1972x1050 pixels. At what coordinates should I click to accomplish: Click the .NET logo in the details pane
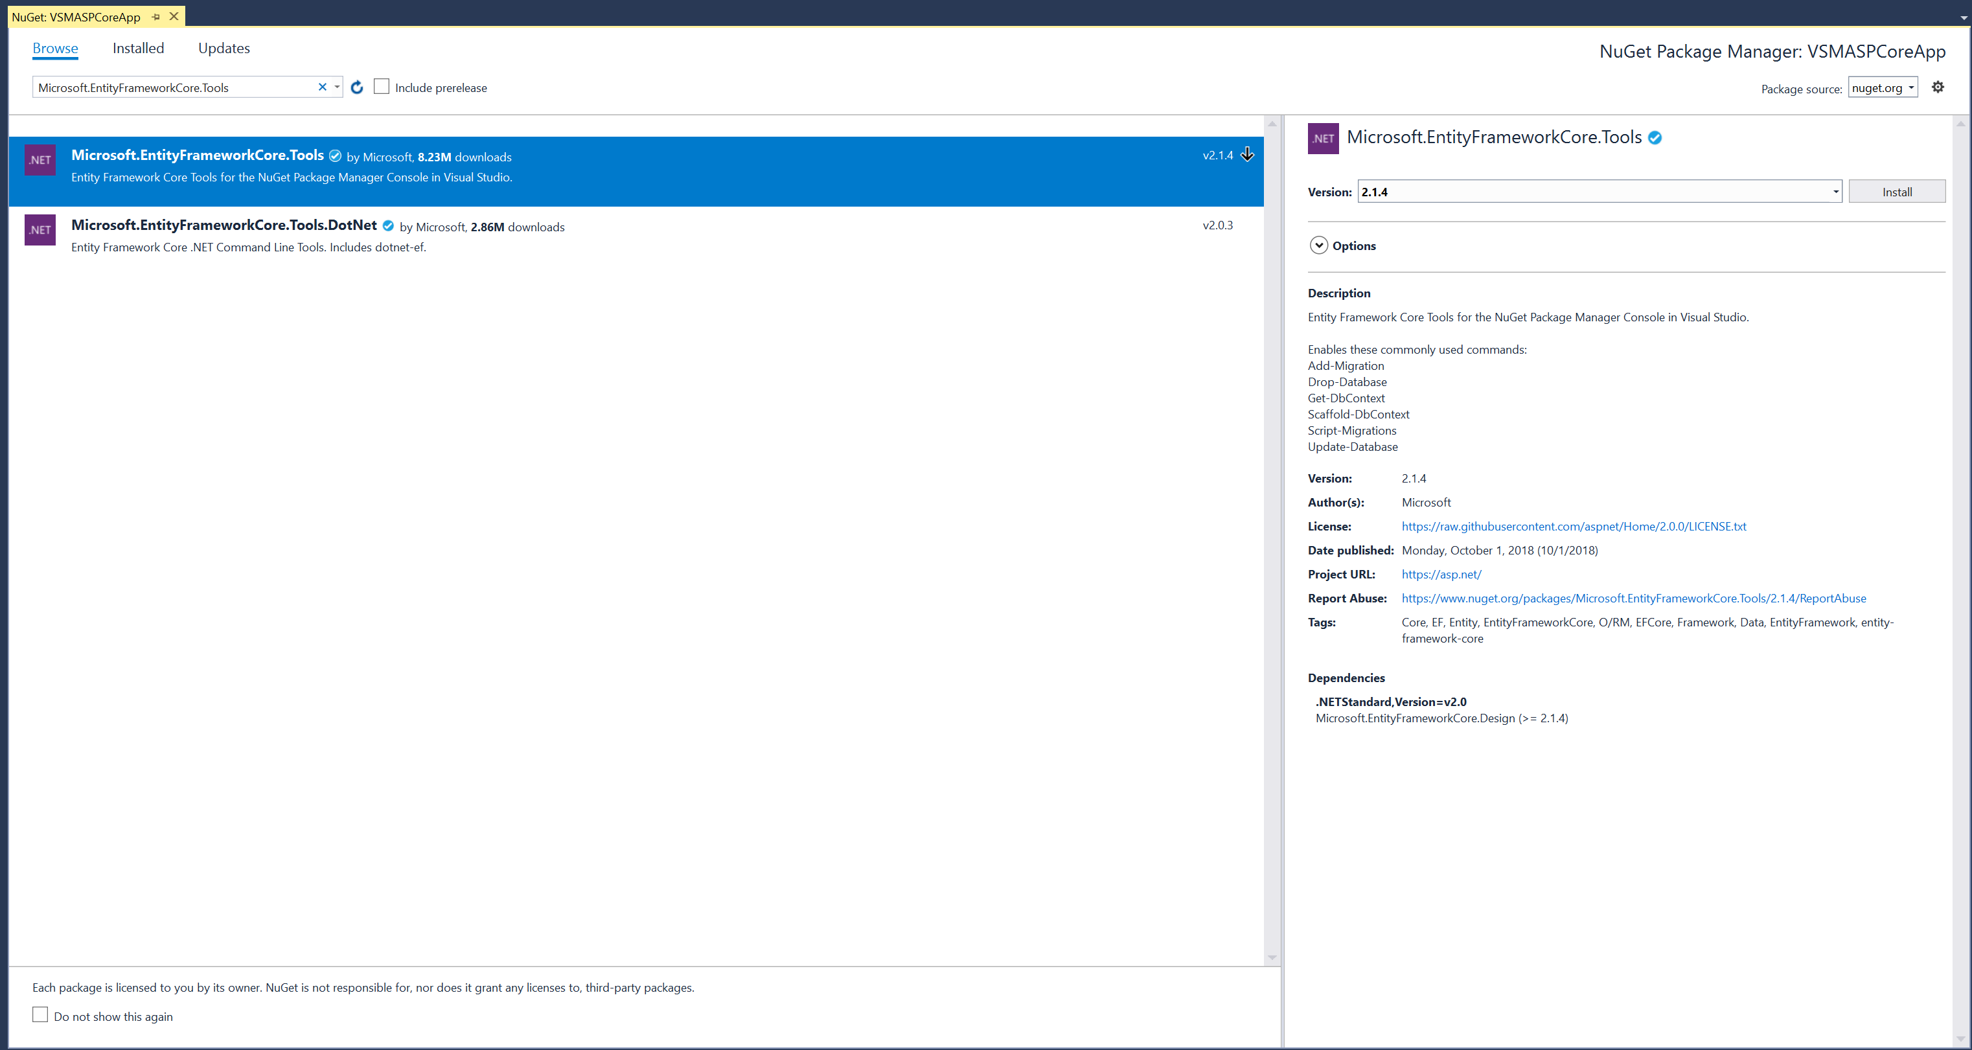[x=1323, y=139]
